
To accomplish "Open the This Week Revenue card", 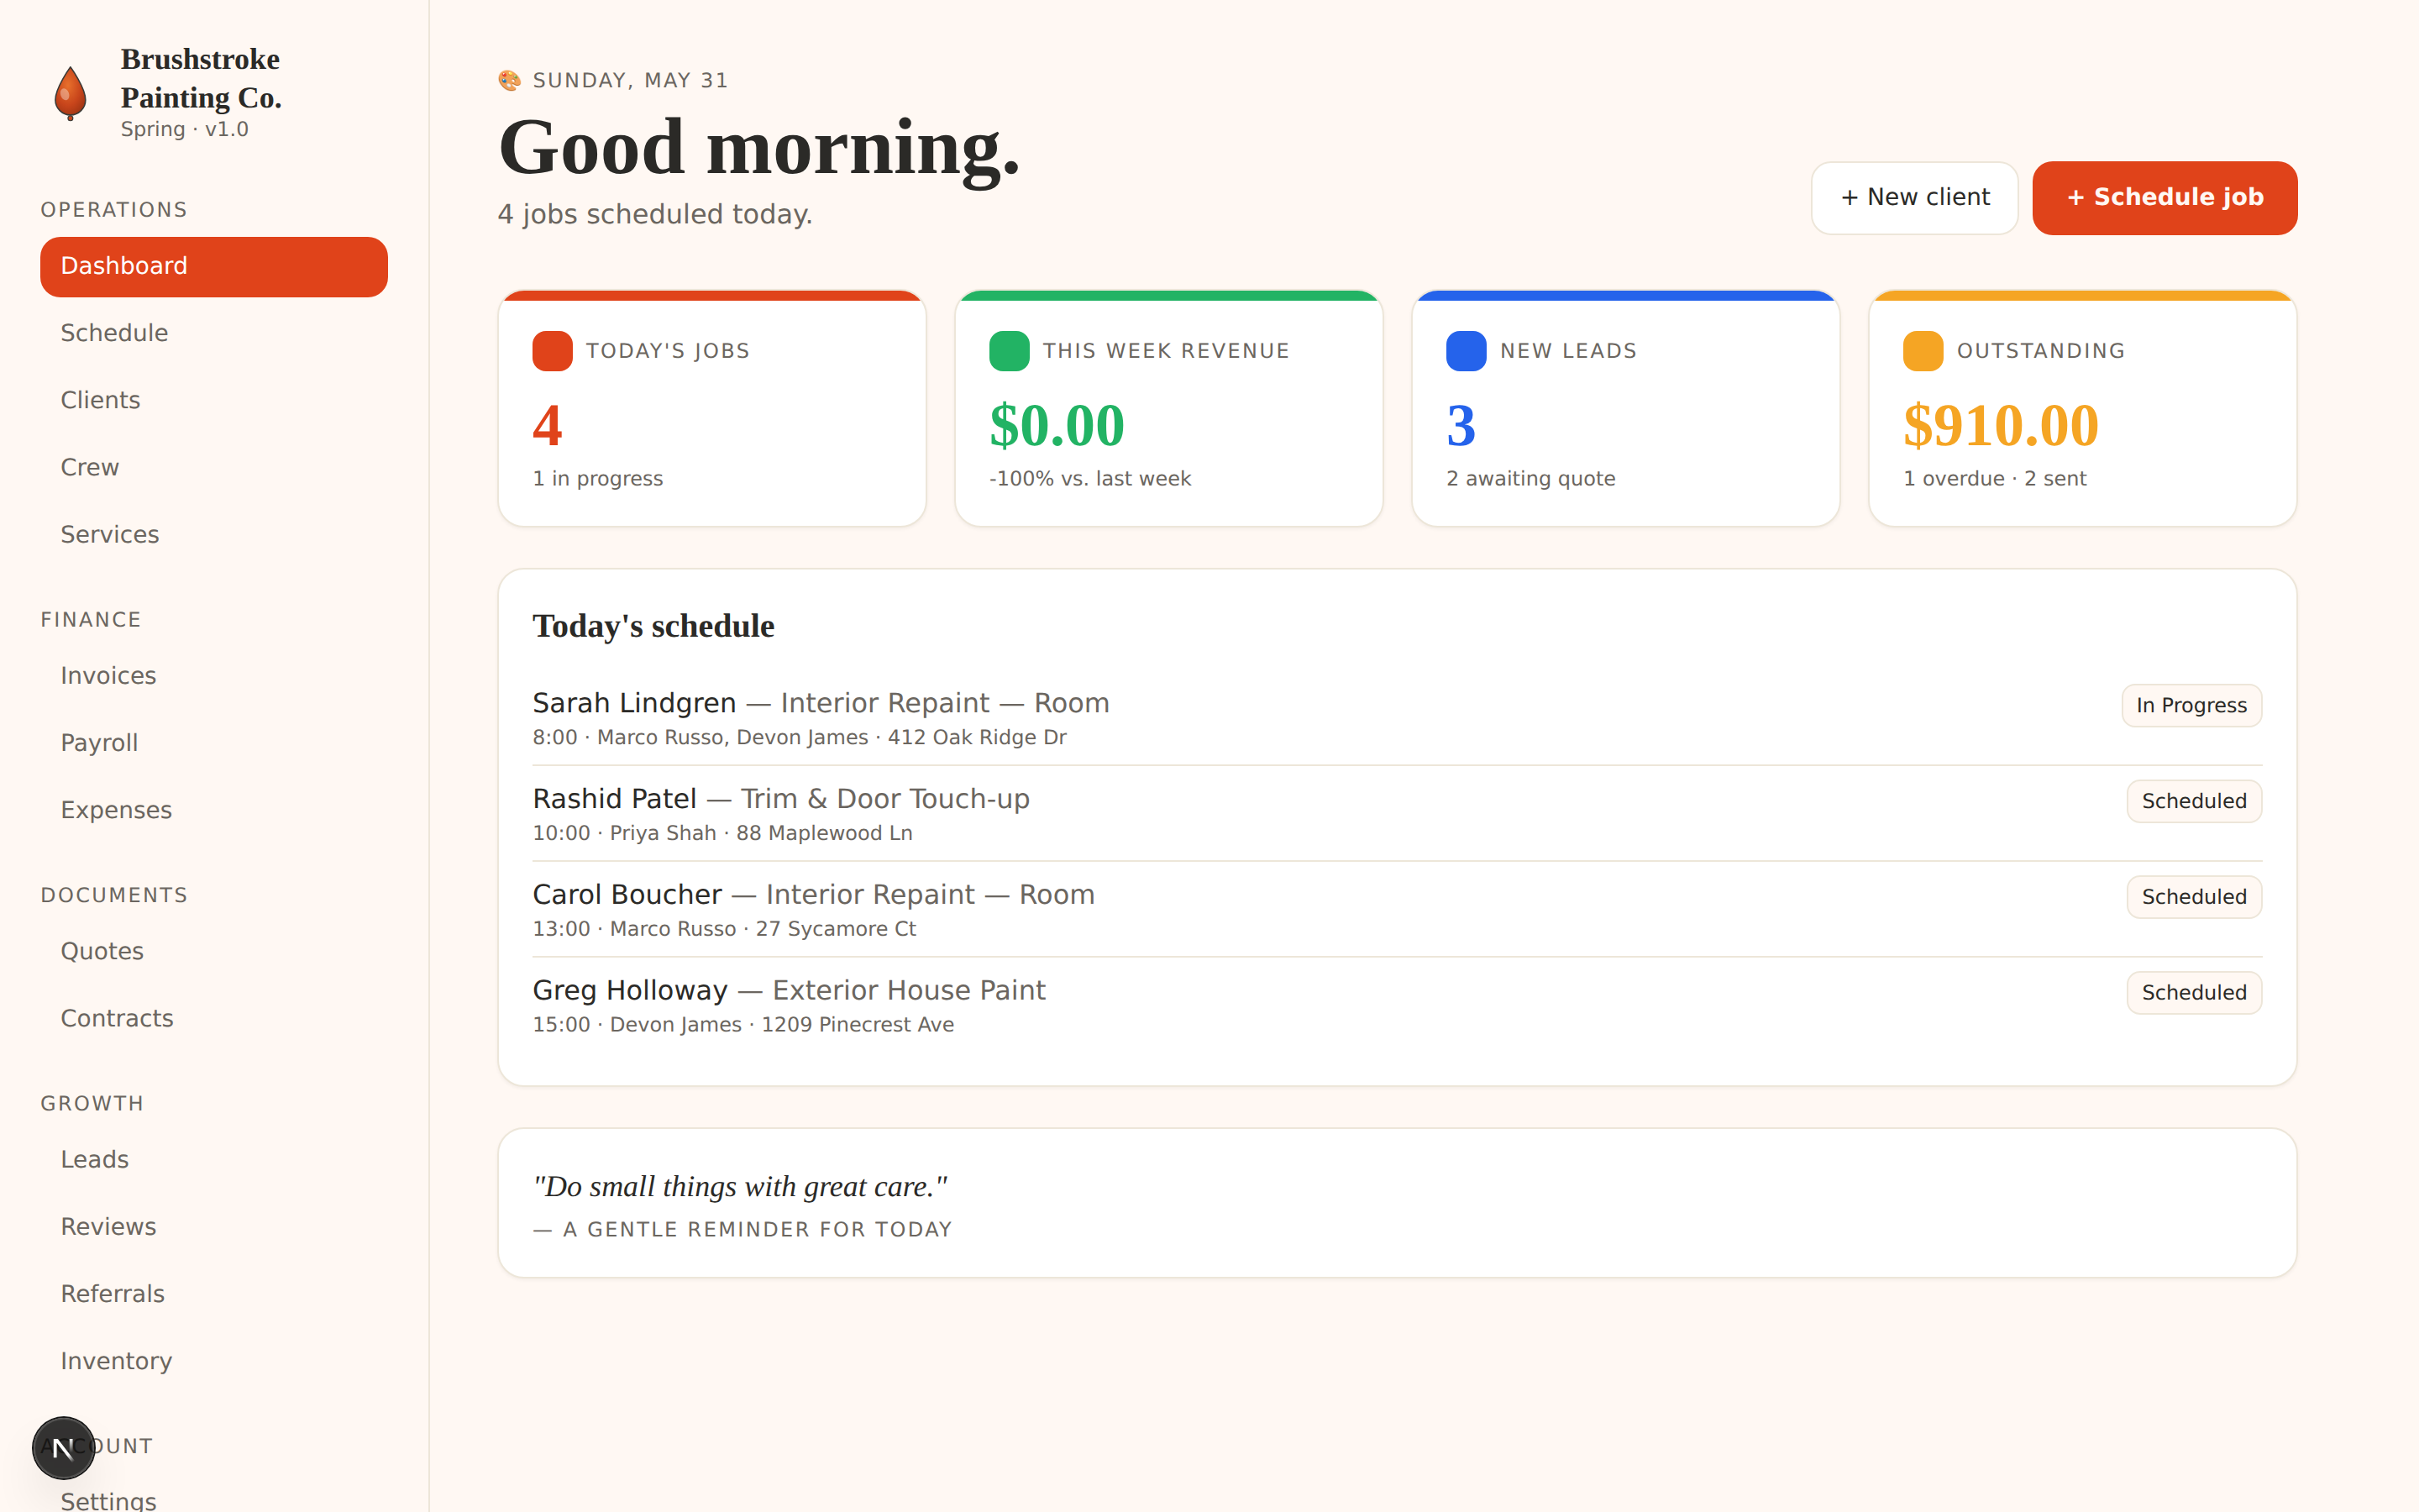I will coord(1168,409).
